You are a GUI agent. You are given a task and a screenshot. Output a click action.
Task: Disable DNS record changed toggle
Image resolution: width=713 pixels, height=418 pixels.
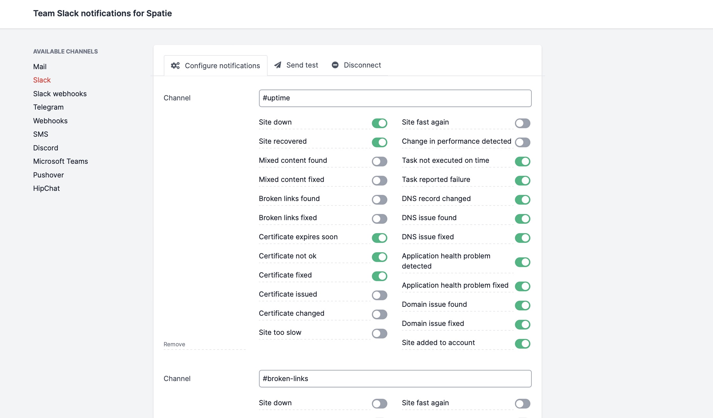[522, 199]
